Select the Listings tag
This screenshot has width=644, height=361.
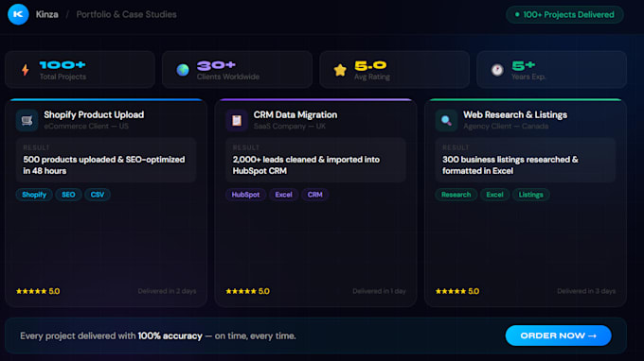click(530, 195)
